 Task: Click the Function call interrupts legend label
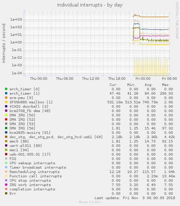[35, 176]
